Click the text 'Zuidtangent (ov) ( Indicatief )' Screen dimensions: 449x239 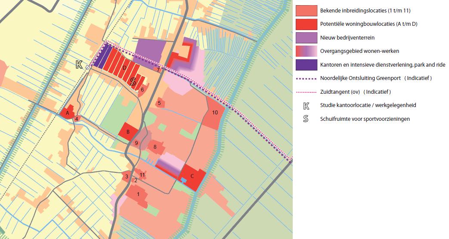click(x=355, y=92)
